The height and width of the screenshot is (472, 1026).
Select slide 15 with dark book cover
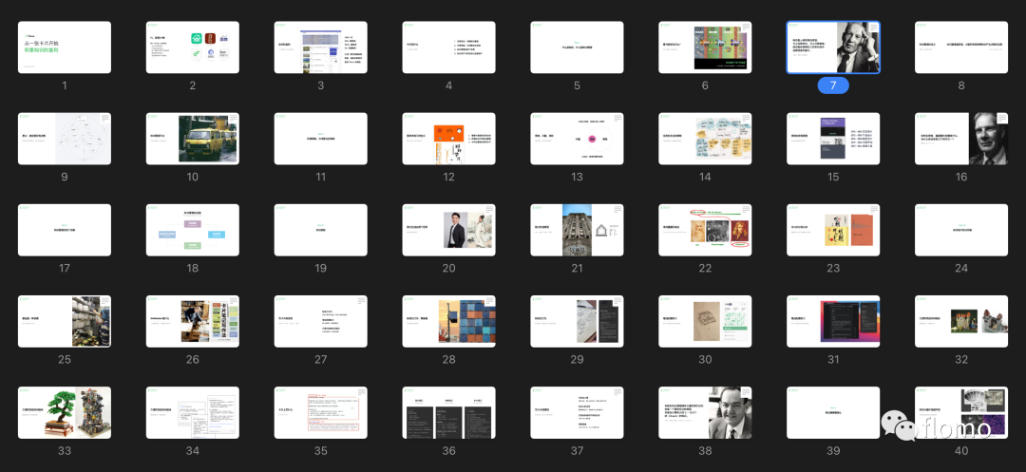coord(834,139)
